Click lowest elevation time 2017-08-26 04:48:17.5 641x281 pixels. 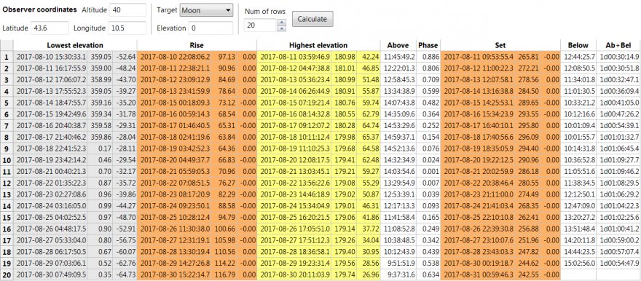click(52, 229)
